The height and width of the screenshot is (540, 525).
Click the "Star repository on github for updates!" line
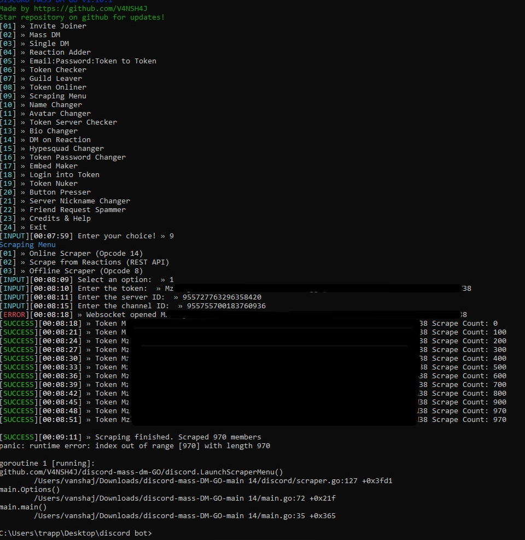tap(83, 17)
